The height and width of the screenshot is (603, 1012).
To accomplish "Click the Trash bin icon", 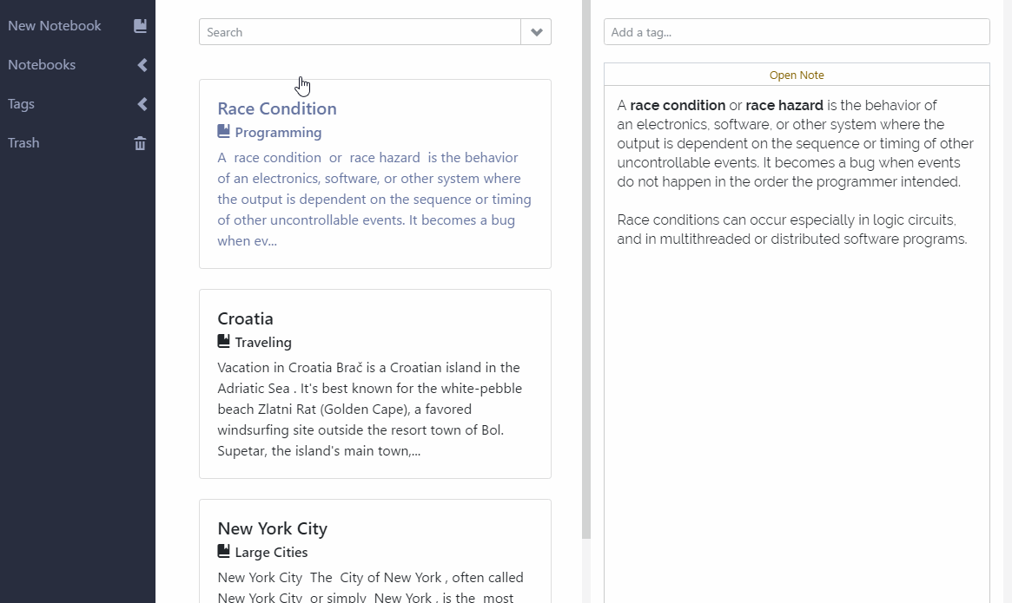I will pos(140,142).
